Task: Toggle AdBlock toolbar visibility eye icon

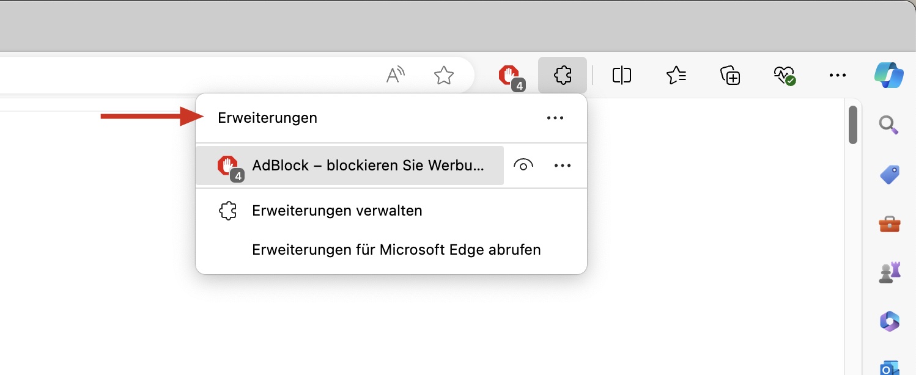Action: (x=523, y=165)
